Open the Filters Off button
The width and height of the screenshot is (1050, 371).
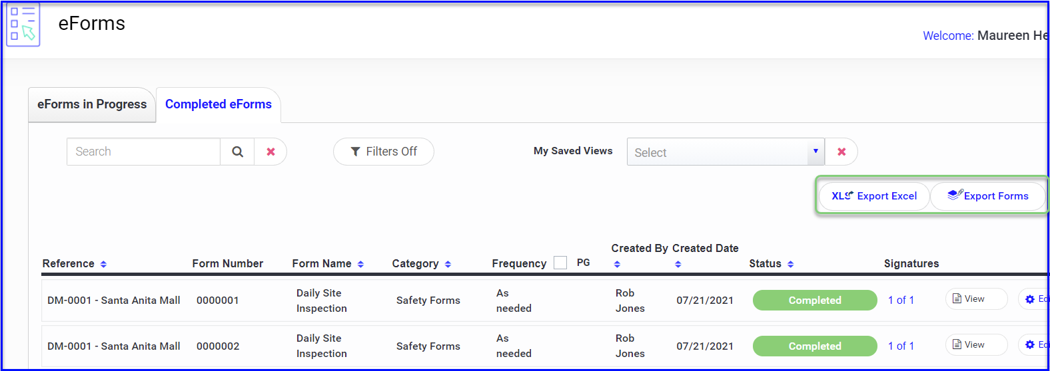tap(384, 152)
